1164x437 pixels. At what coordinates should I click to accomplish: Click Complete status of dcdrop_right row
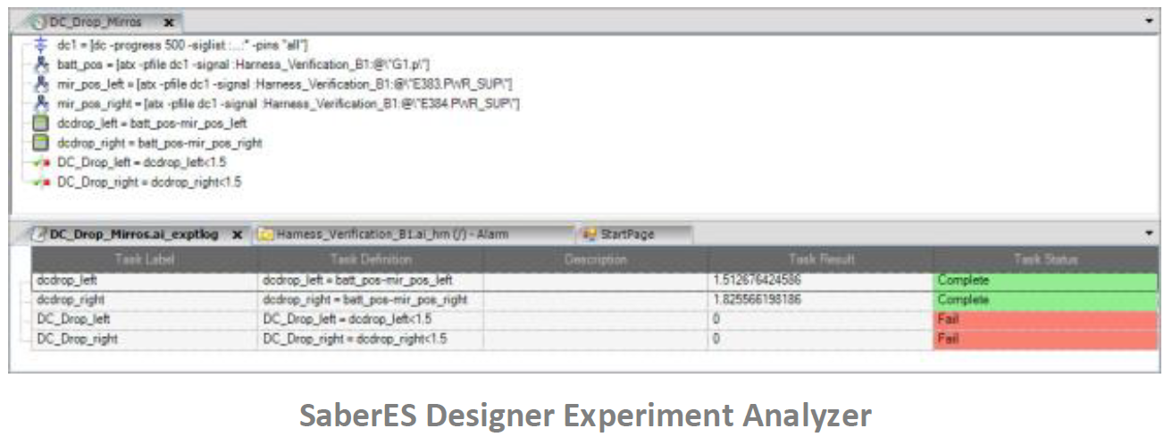(1045, 300)
